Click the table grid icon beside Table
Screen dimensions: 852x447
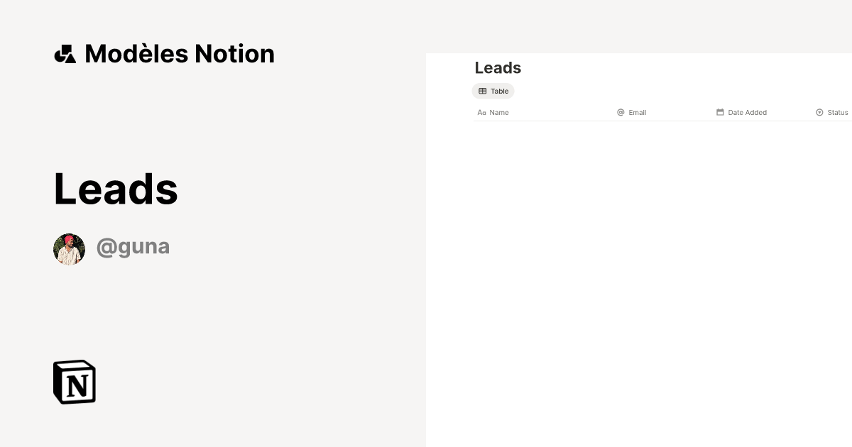pyautogui.click(x=483, y=91)
